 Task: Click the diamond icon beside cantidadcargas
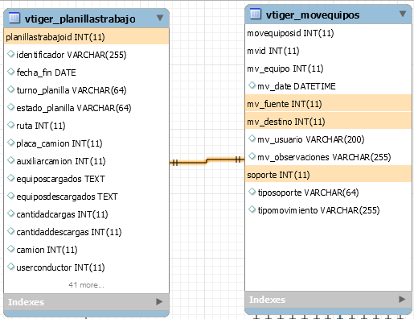[x=10, y=213]
